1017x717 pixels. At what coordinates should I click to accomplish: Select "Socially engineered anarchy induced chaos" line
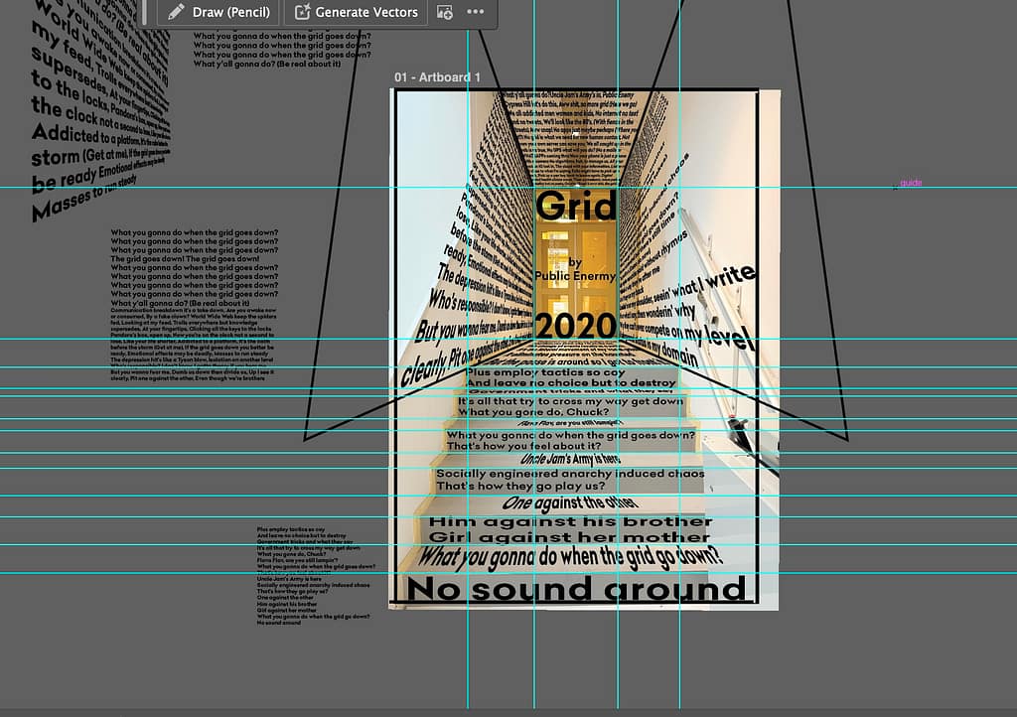point(570,474)
